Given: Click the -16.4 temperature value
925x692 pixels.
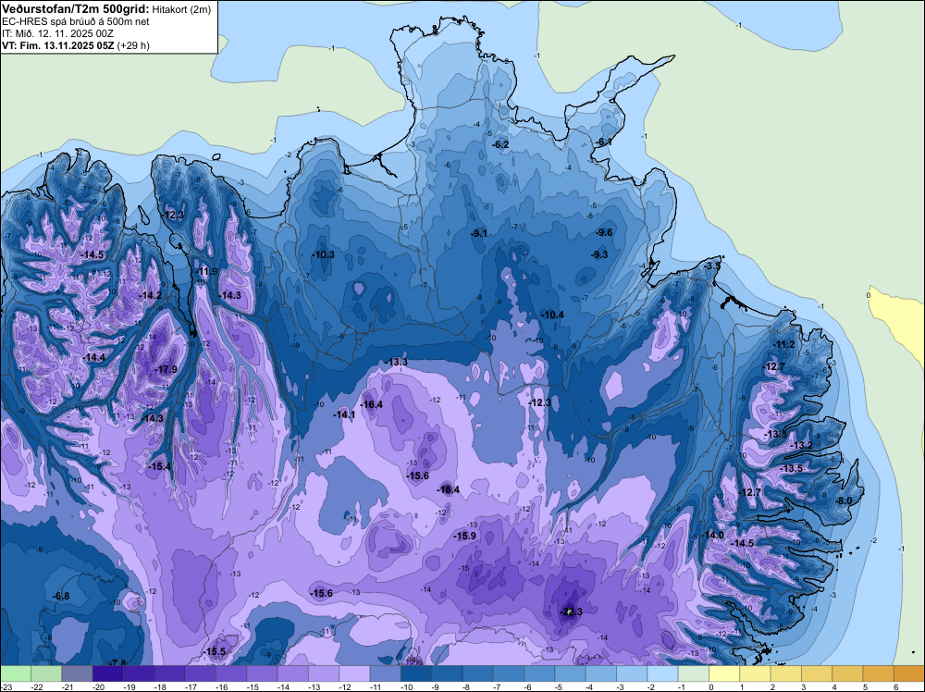Looking at the screenshot, I should coord(372,404).
